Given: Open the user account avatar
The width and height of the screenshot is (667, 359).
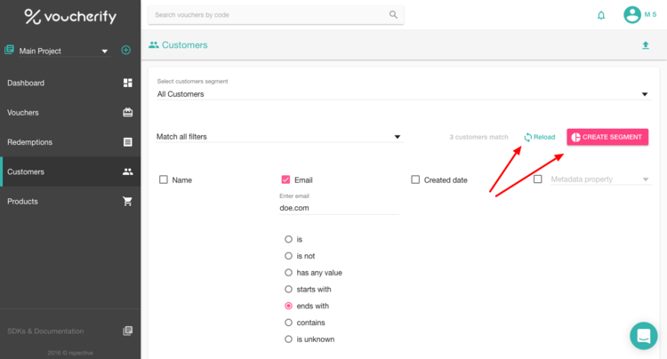Looking at the screenshot, I should 632,15.
